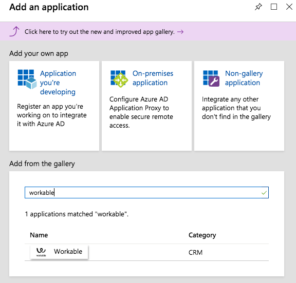
Task: Click the Non-gallery application wrench icon
Action: (211, 78)
